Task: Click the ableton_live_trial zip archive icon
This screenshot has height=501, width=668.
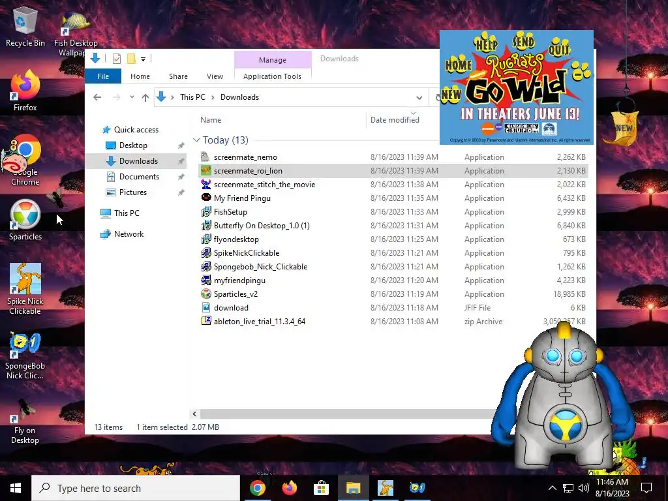Action: point(205,321)
